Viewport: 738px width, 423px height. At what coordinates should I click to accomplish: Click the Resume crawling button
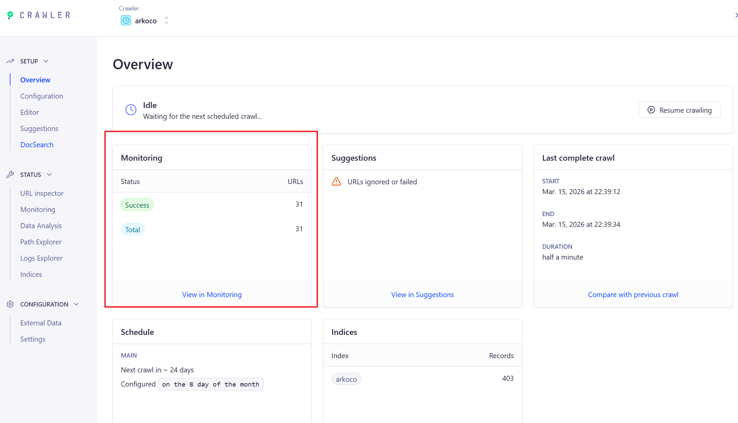point(679,110)
